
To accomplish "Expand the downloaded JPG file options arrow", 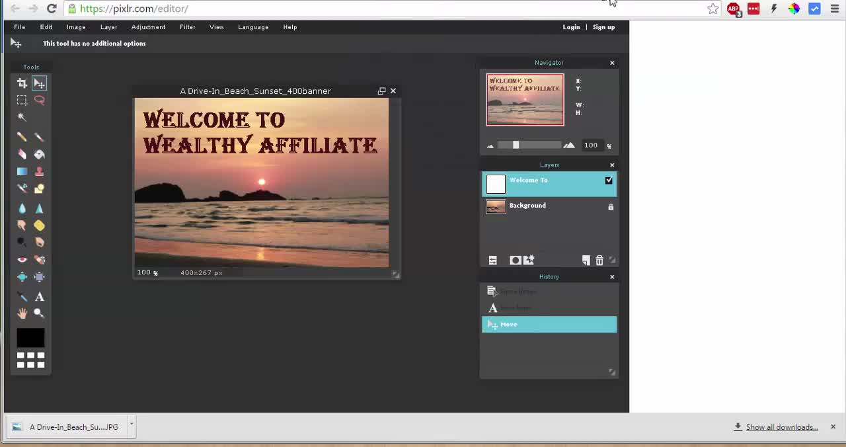I will [x=132, y=425].
